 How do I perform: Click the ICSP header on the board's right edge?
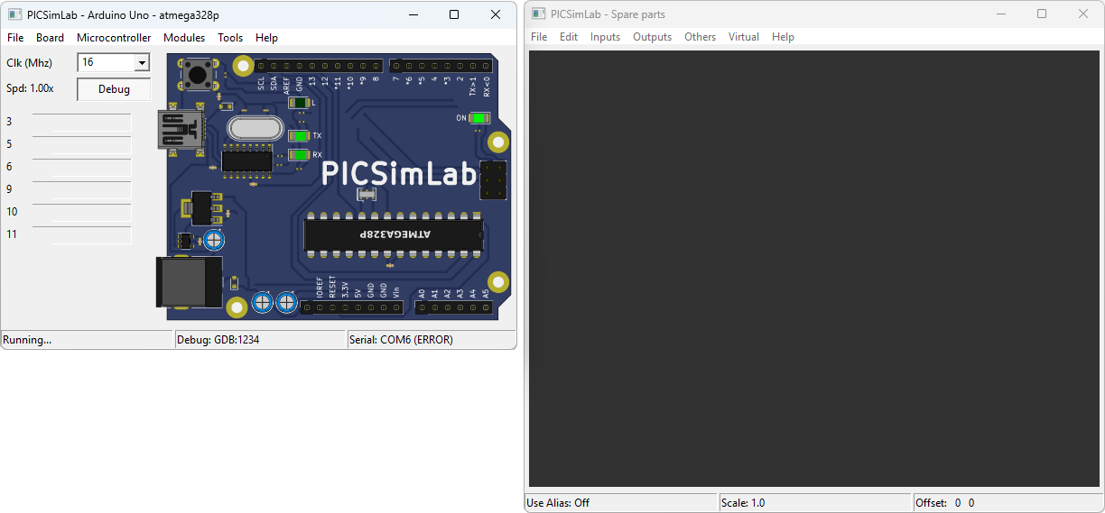coord(493,180)
